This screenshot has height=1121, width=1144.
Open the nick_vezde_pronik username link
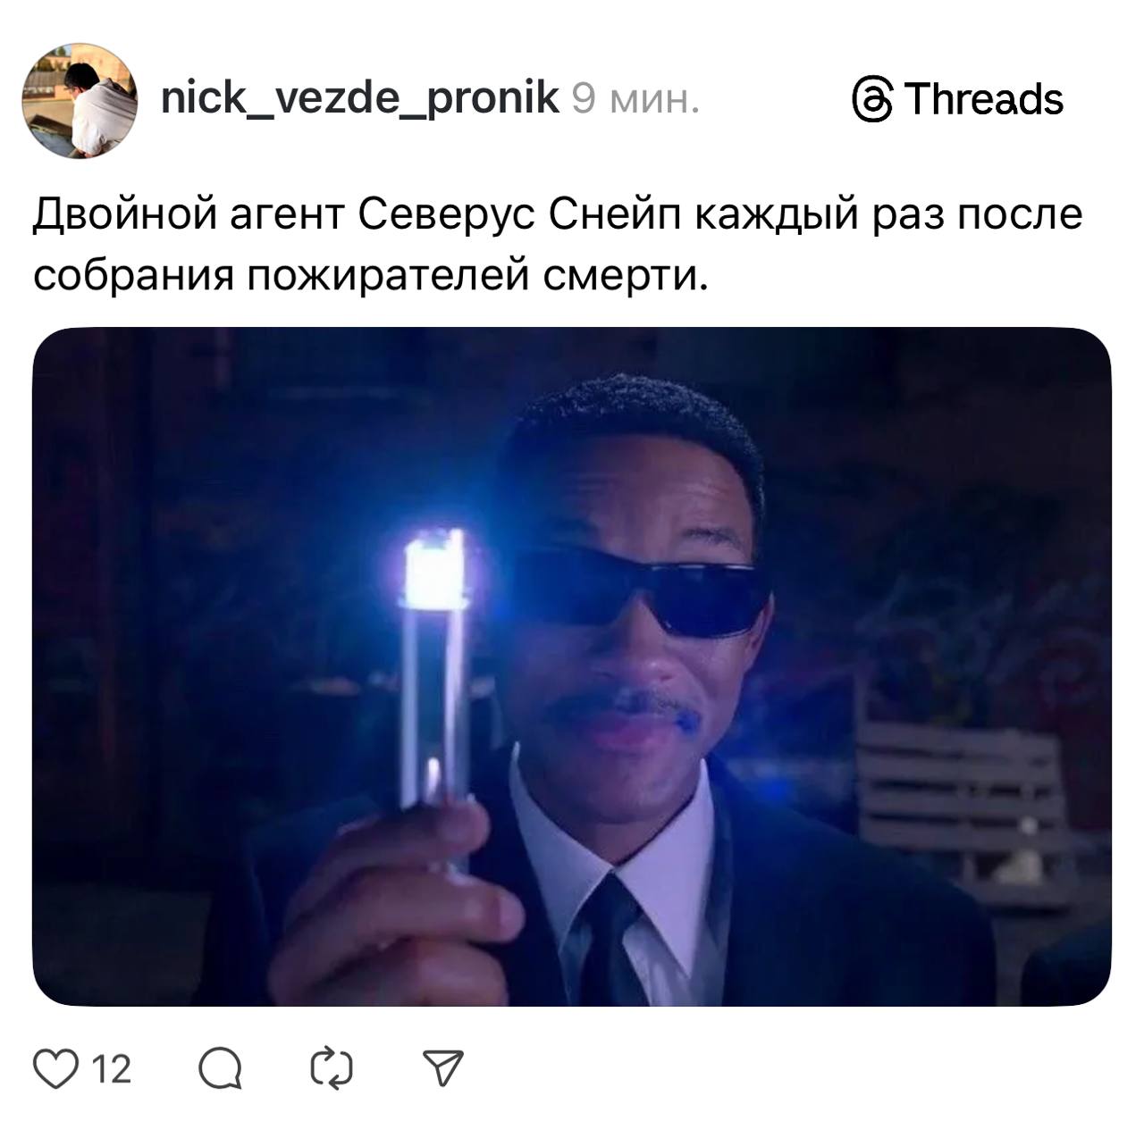360,98
